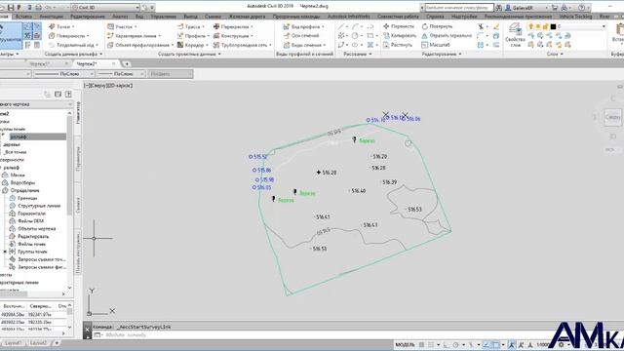Open the Трасса (Alignment) ribbon tool
The image size is (624, 351).
pos(191,26)
